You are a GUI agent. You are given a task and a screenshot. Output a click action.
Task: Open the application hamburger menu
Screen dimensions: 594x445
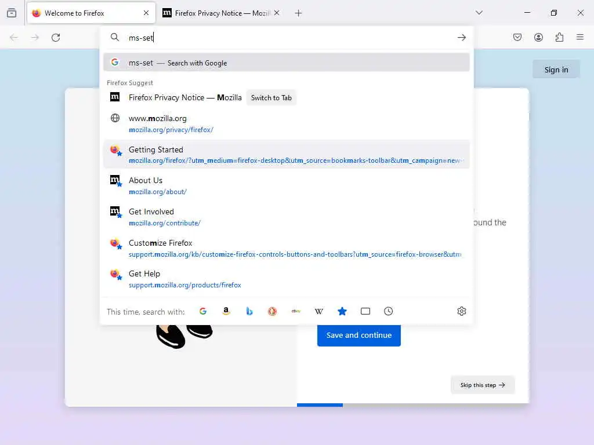tap(580, 37)
